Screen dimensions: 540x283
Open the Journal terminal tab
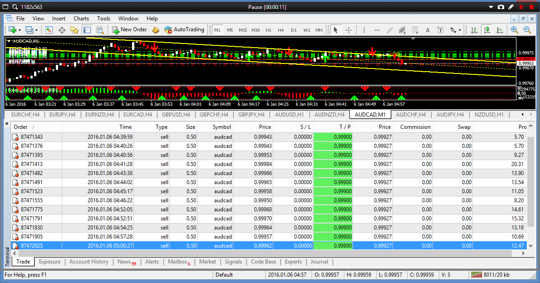tap(319, 262)
